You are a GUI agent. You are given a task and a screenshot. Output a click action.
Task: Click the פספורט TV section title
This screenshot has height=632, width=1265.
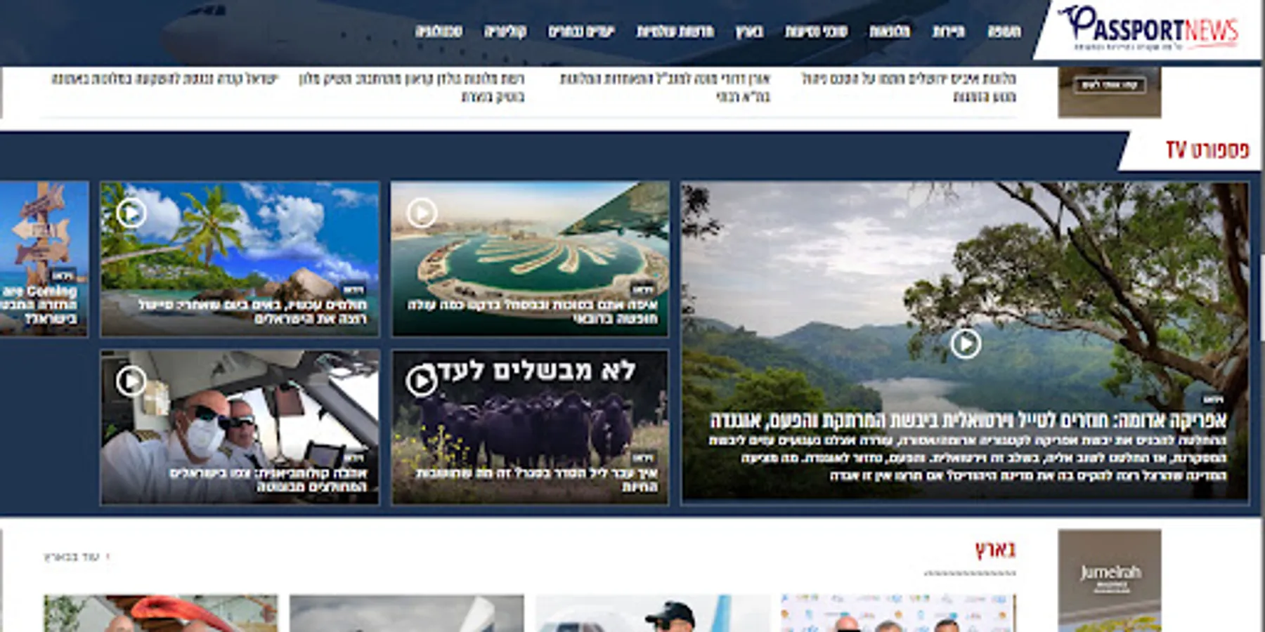(1207, 150)
